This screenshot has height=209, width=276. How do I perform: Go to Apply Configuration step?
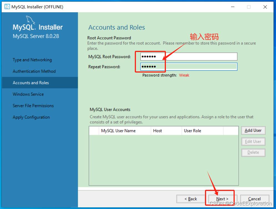[31, 117]
